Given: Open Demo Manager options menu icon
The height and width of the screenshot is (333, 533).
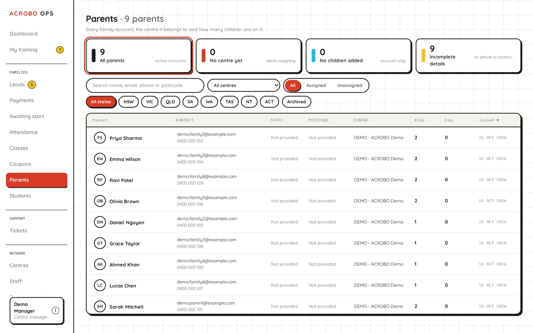Looking at the screenshot, I should [56, 310].
